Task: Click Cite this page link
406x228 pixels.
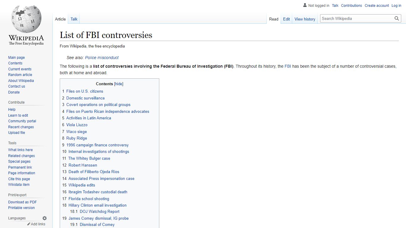Action: pyautogui.click(x=19, y=179)
